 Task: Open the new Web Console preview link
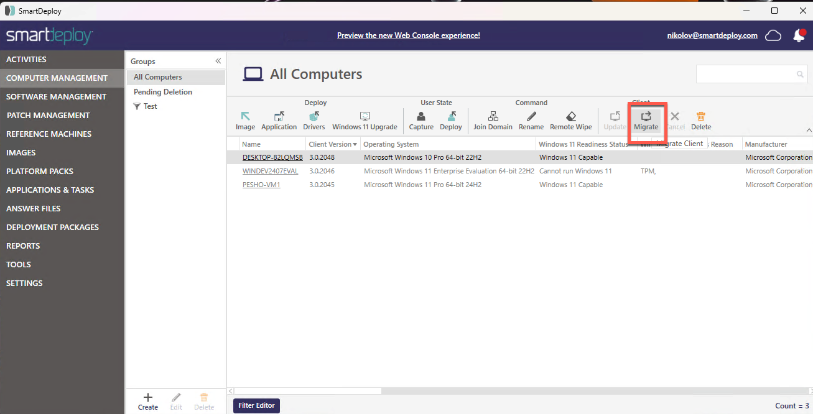click(x=408, y=35)
